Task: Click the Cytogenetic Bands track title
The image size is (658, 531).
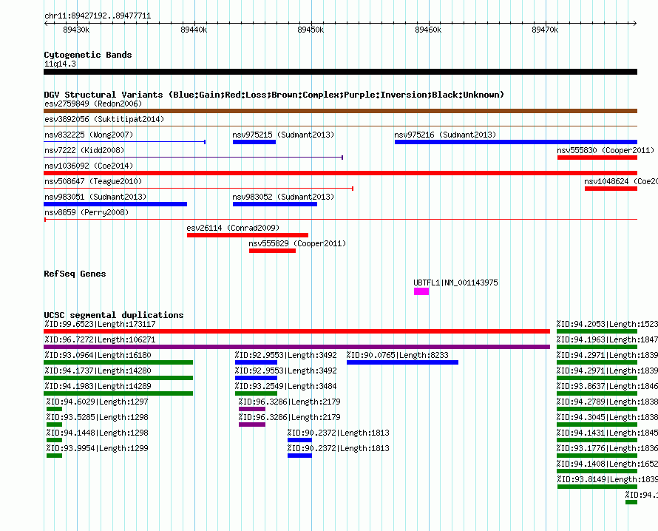Action: point(88,55)
